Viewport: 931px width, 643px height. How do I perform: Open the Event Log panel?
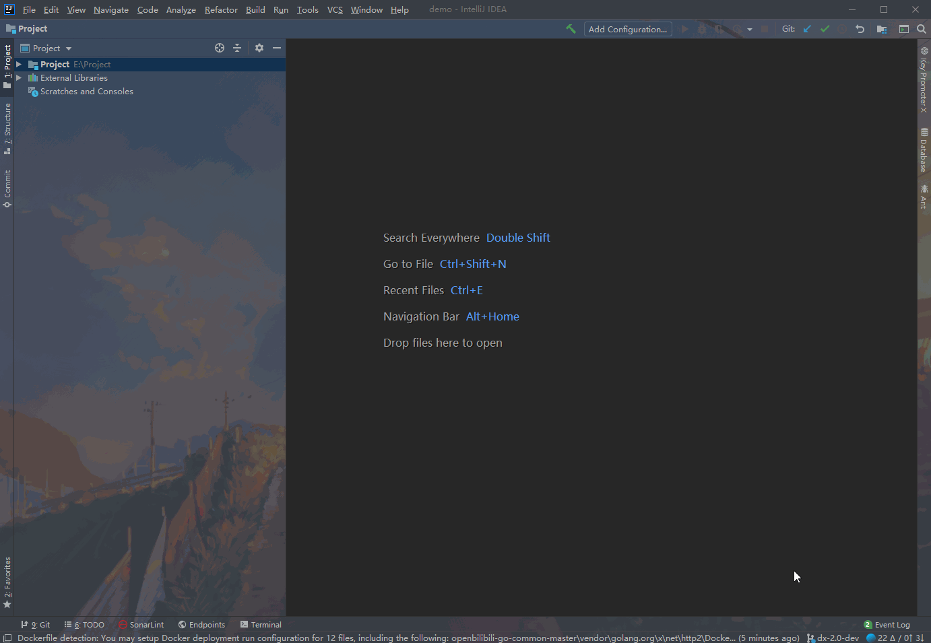tap(887, 625)
